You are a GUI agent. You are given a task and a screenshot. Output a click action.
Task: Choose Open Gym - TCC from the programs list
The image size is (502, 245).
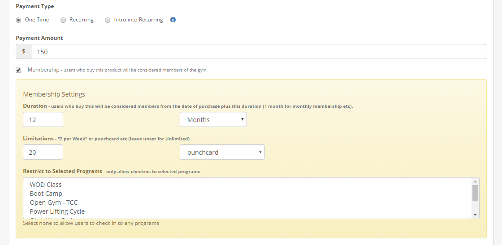coord(54,203)
